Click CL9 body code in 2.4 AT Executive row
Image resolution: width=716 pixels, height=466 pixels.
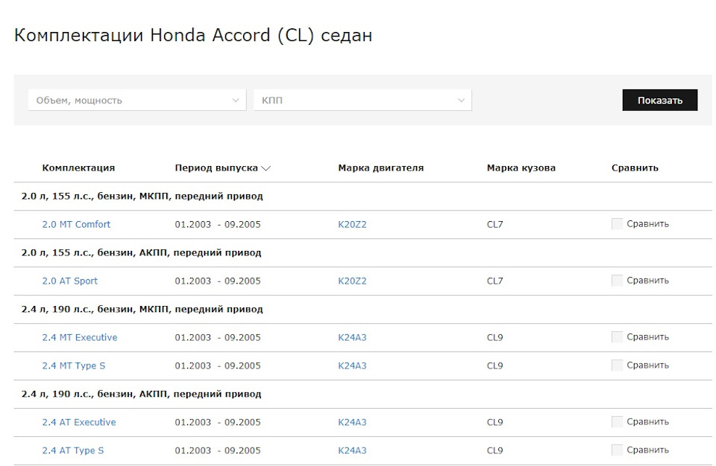495,422
